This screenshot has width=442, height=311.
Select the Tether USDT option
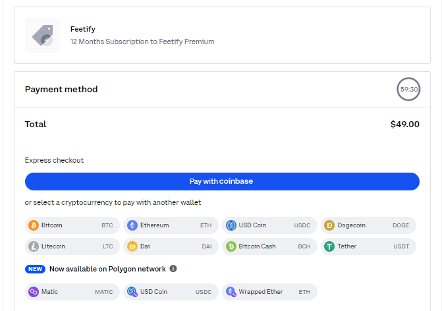point(368,246)
